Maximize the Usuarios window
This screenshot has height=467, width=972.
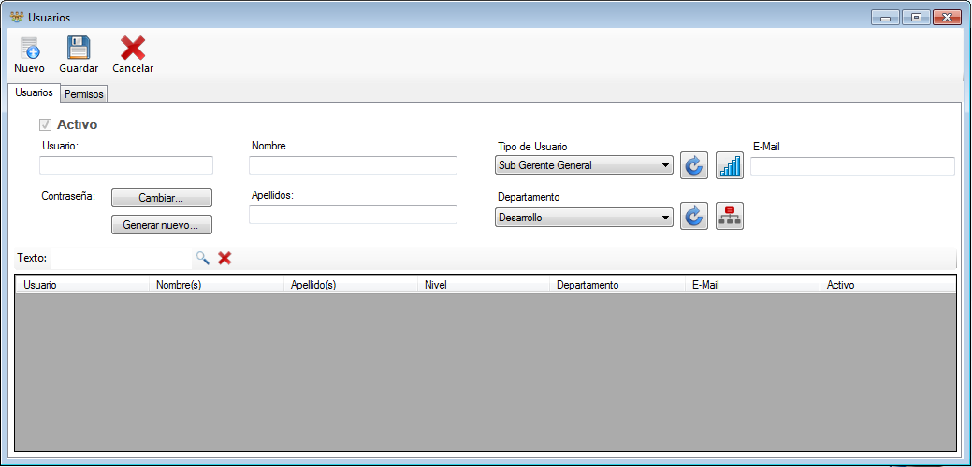916,18
